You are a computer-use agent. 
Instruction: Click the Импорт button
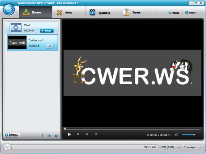click(x=47, y=31)
